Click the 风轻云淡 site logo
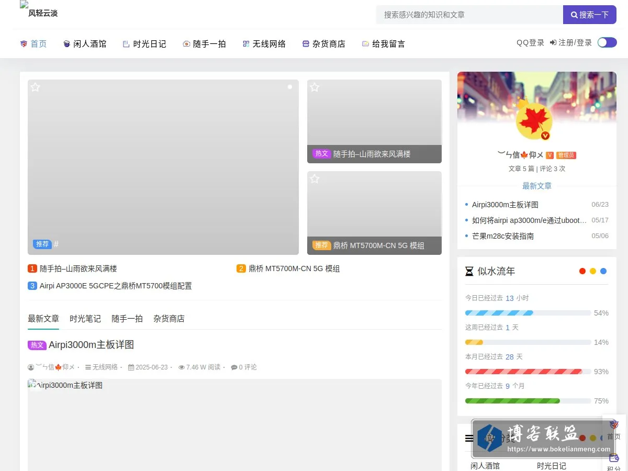 pyautogui.click(x=39, y=9)
